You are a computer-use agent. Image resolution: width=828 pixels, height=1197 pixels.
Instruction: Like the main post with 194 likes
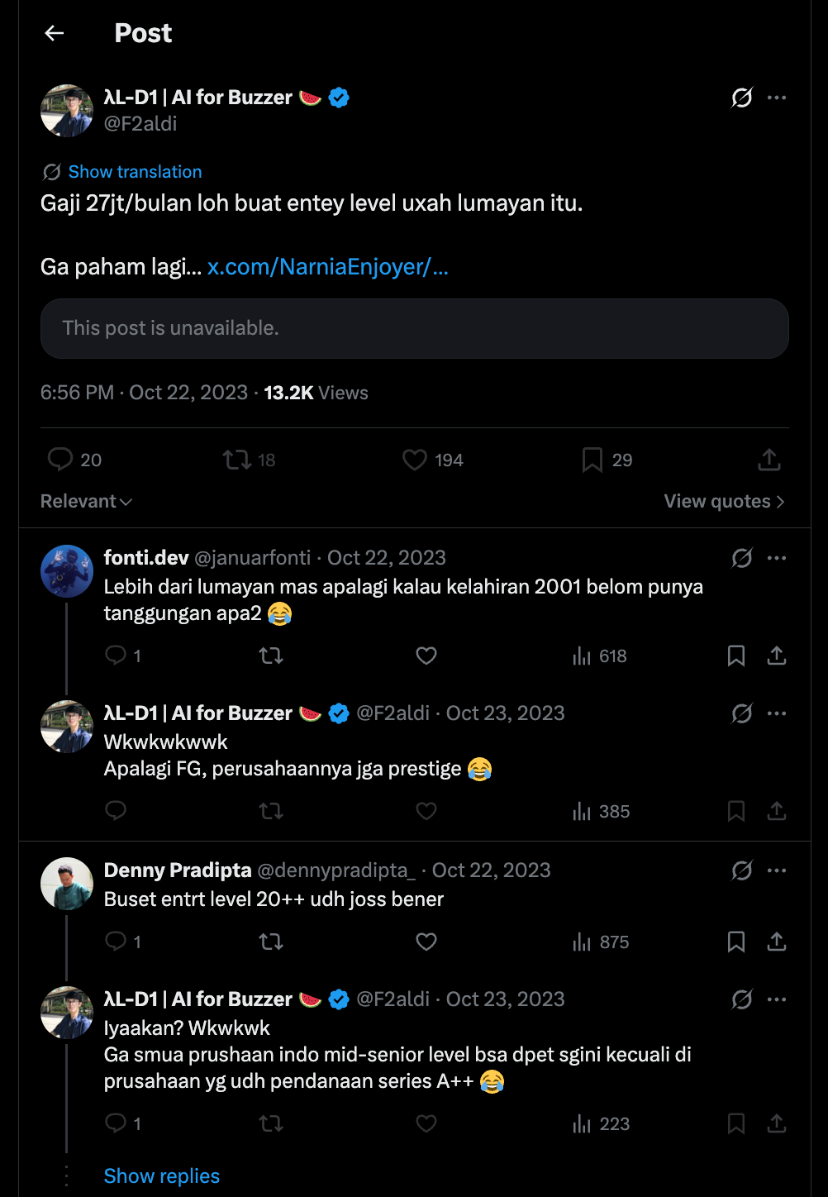[x=432, y=460]
